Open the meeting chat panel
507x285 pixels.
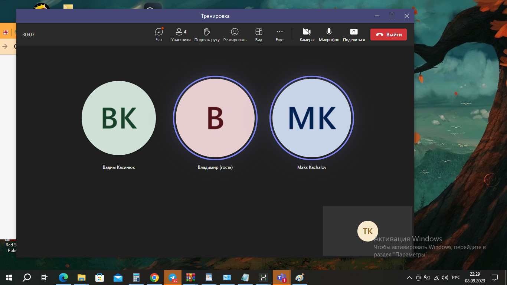point(159,35)
